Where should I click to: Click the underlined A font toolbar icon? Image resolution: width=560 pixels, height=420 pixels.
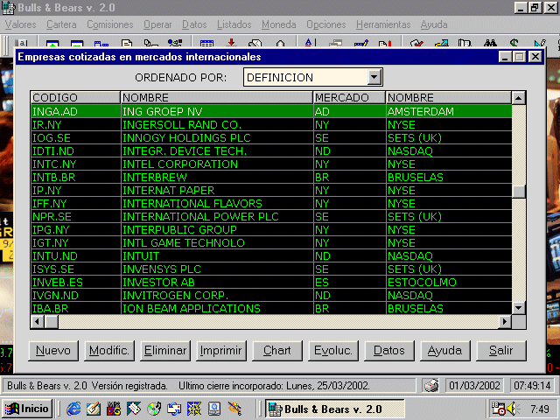tap(309, 43)
